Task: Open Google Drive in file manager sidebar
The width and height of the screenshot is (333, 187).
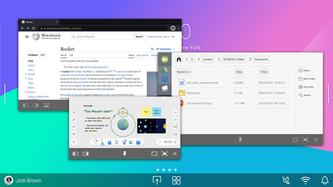Action: [165, 71]
